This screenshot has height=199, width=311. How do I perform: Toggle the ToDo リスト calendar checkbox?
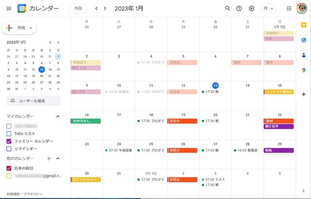tap(9, 133)
